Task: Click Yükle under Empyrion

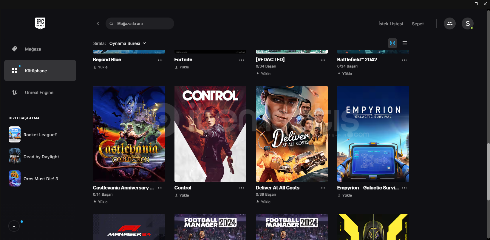Action: [x=345, y=195]
